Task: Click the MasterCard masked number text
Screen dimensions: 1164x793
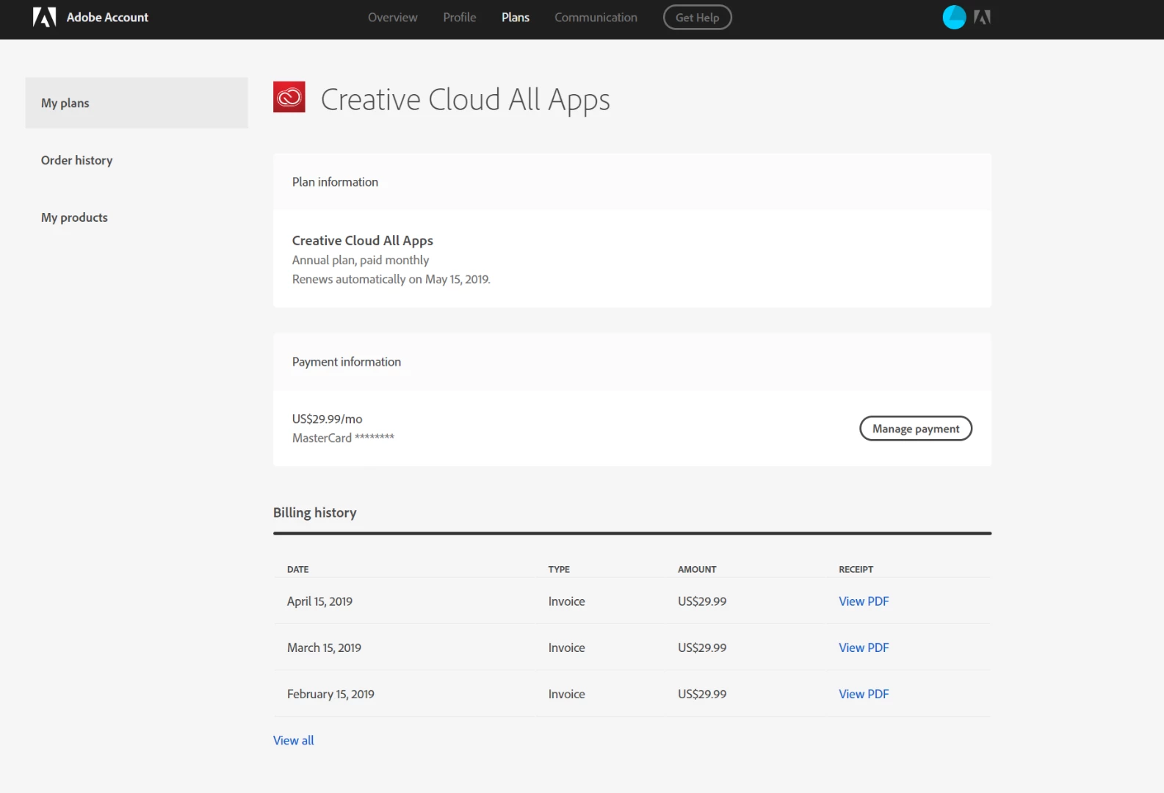Action: point(343,438)
